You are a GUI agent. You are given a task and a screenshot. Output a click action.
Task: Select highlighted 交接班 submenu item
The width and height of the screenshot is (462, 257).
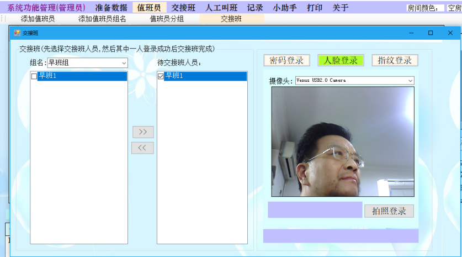click(231, 19)
